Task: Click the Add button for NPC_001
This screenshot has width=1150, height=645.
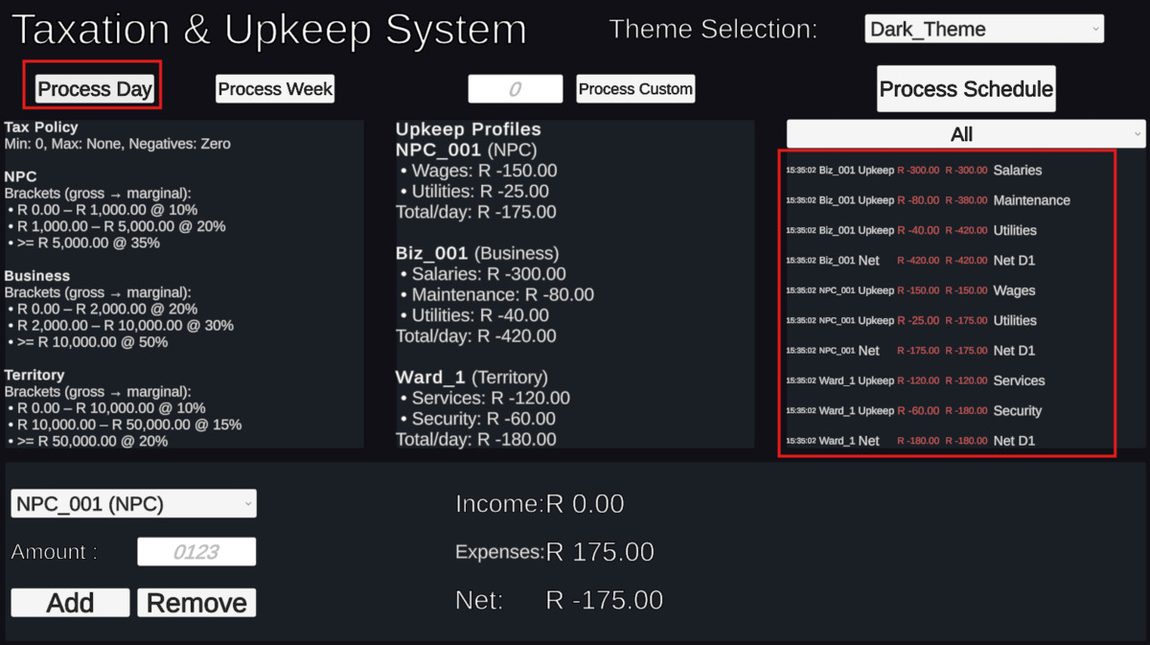Action: coord(69,602)
